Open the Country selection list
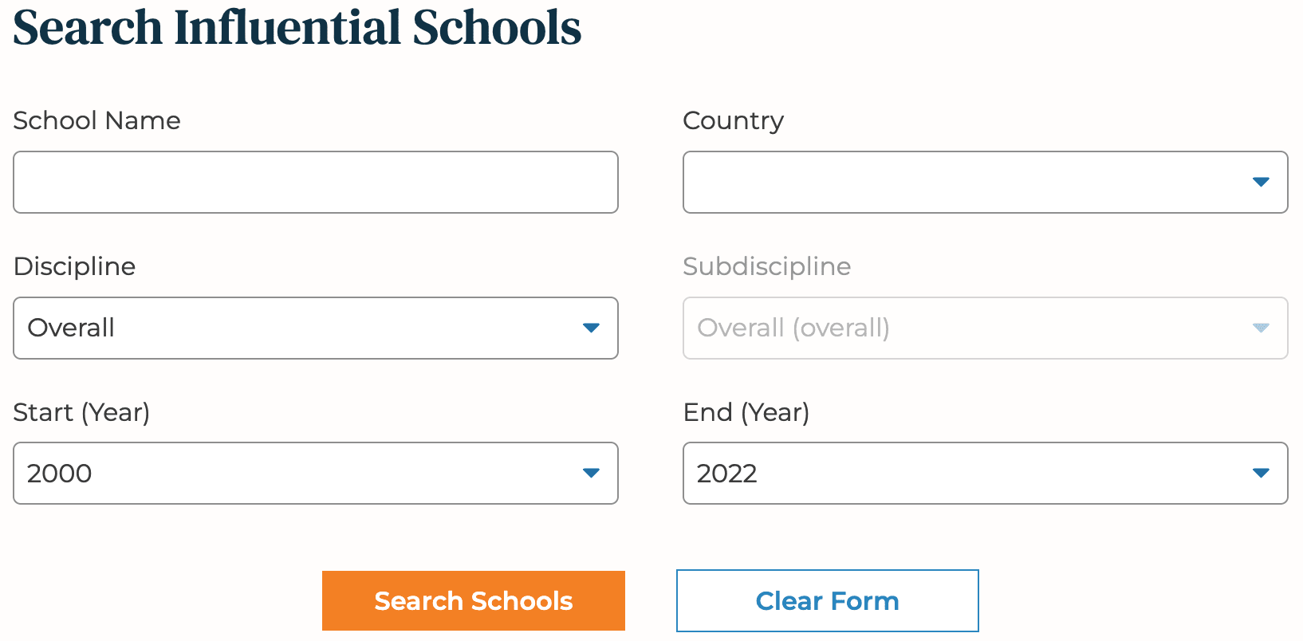1303x641 pixels. (986, 182)
